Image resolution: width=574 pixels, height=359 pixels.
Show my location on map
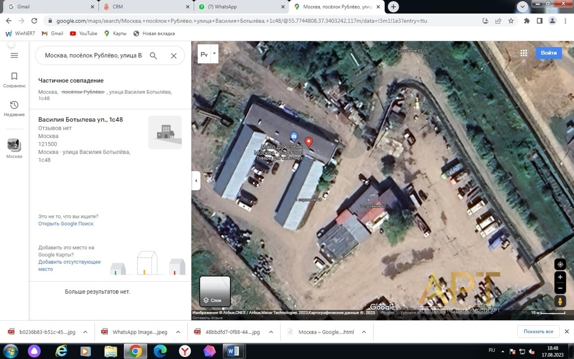tap(560, 264)
